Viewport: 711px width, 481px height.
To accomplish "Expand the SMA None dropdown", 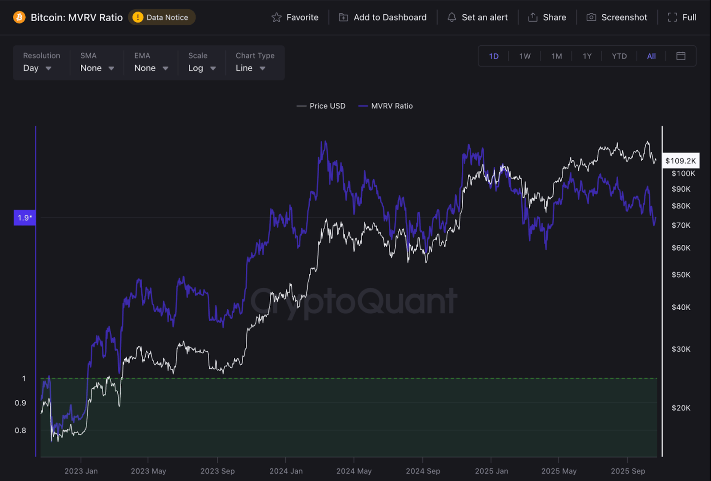I will click(x=97, y=68).
